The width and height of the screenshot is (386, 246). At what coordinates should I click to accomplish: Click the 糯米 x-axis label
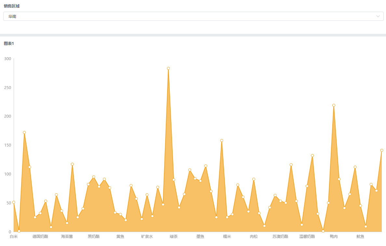point(227,237)
